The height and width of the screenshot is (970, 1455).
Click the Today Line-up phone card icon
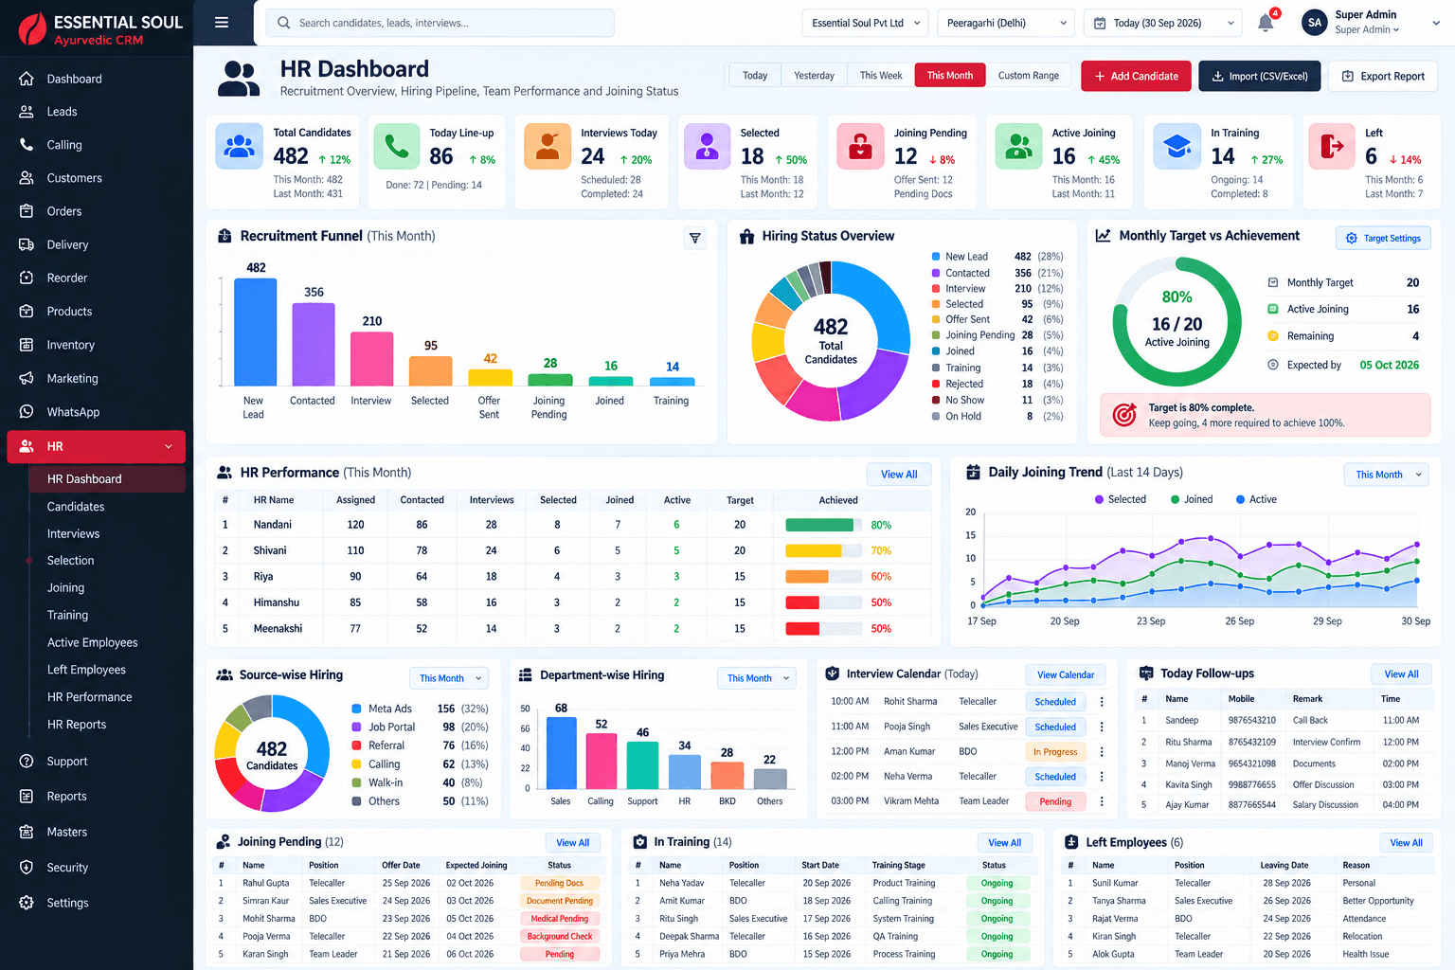pyautogui.click(x=397, y=146)
